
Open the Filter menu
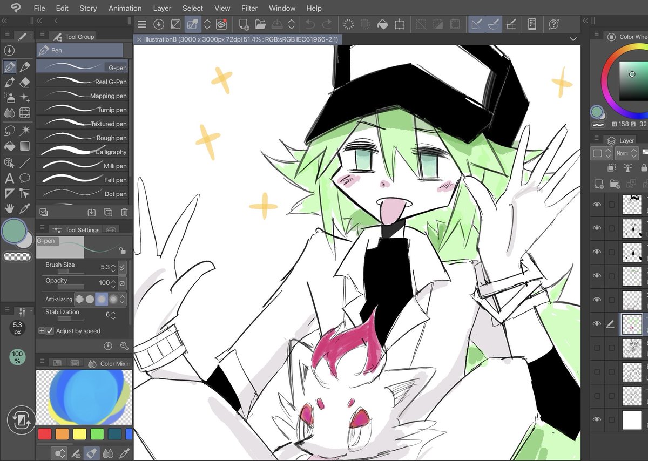(249, 8)
